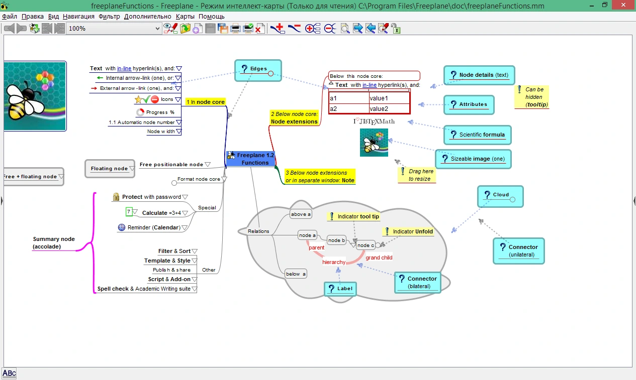Select the Summary node (accolade) text
636x380 pixels.
[x=54, y=243]
